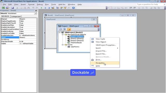Click the Type a question for help box
The height and width of the screenshot is (93, 166).
150,4
